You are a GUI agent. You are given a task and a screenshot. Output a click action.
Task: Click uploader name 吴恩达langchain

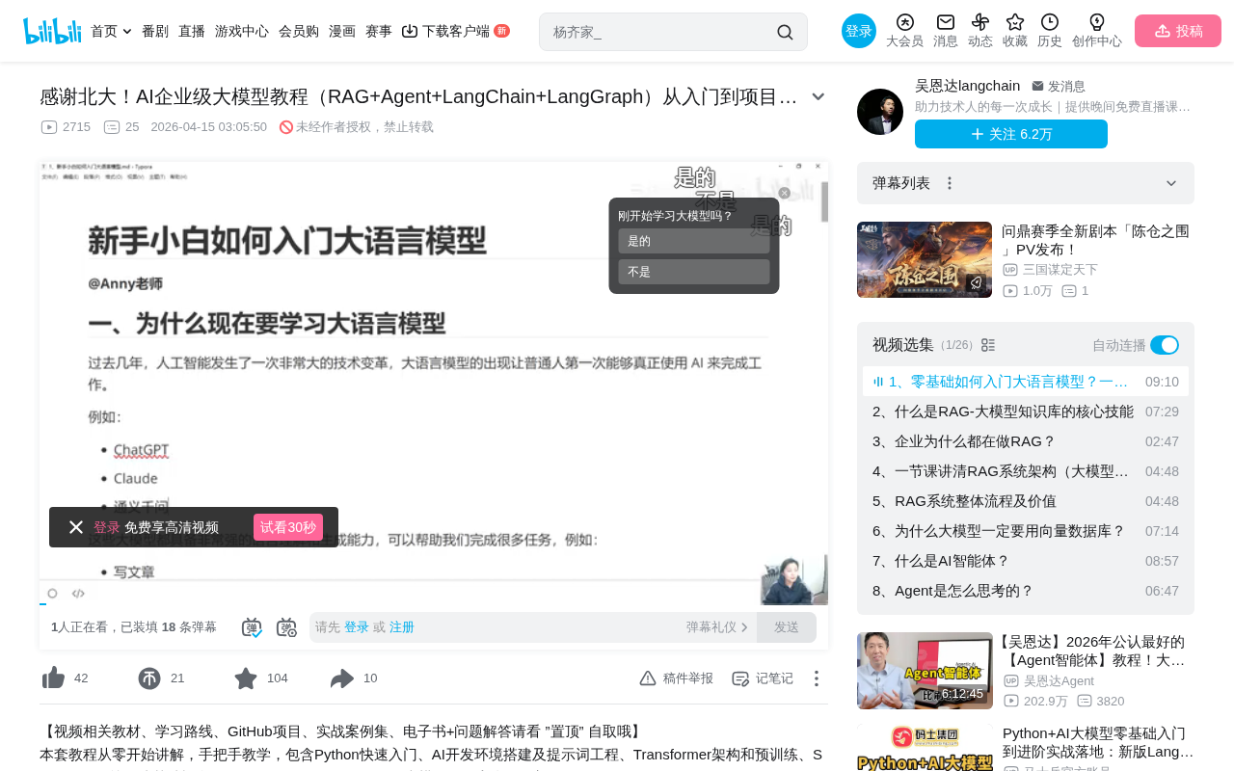(967, 86)
